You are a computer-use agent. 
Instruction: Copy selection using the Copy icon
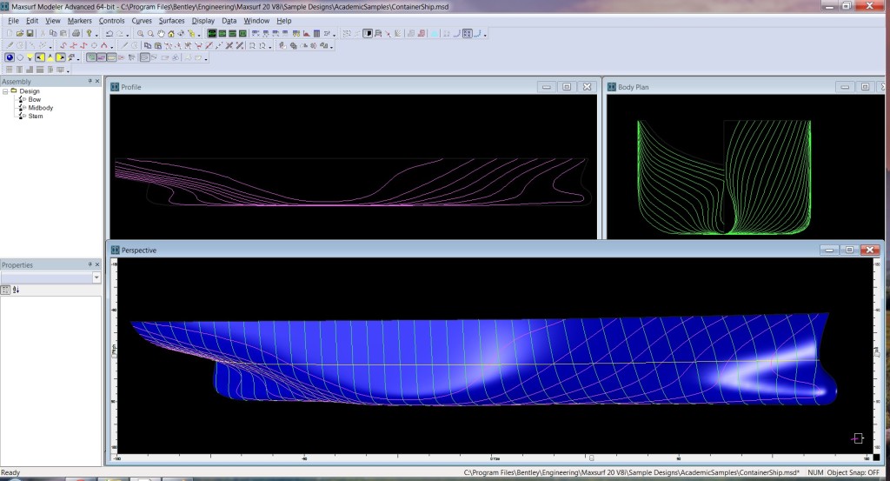coord(53,34)
